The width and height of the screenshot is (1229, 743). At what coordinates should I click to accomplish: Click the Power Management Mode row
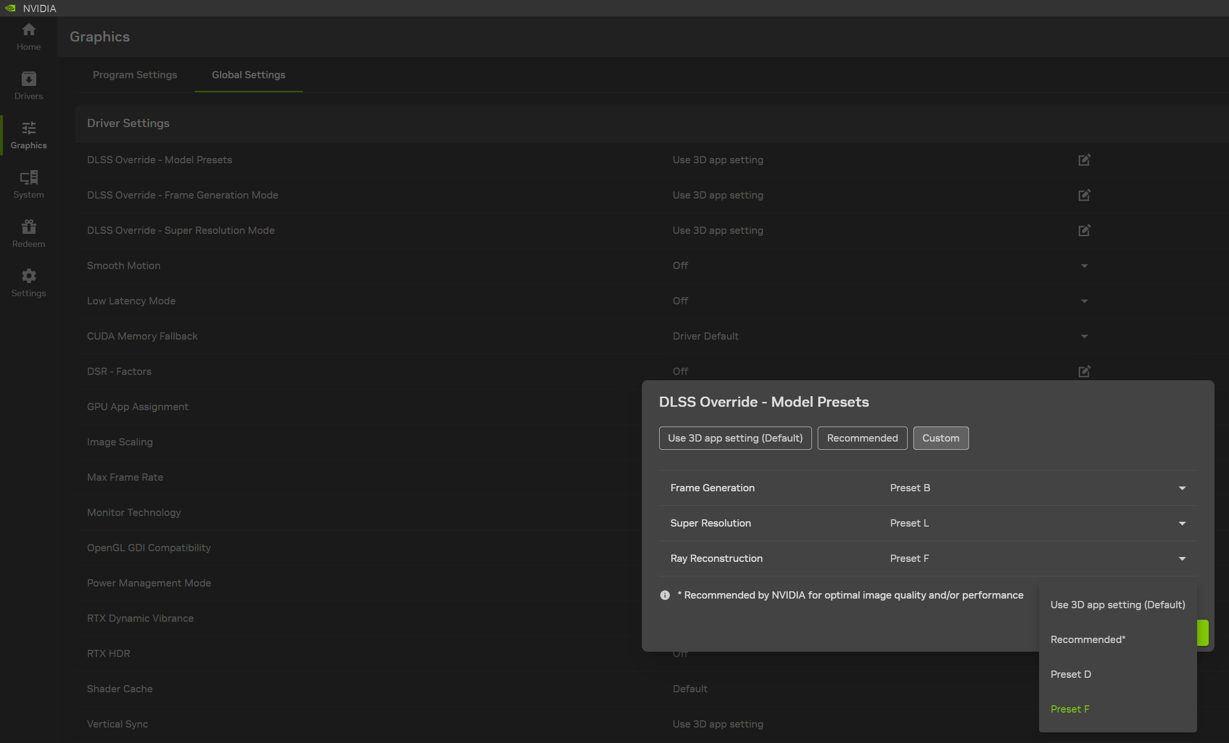[x=358, y=583]
